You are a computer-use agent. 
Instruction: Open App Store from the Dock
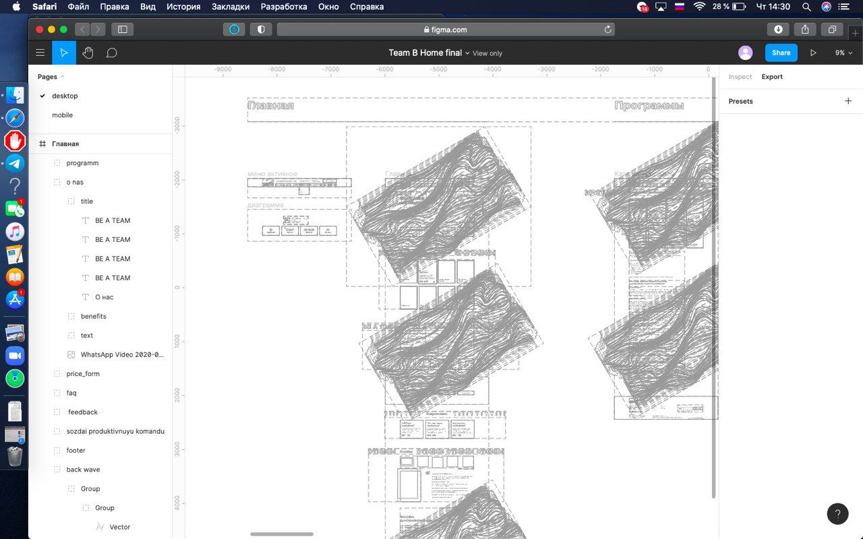click(15, 300)
